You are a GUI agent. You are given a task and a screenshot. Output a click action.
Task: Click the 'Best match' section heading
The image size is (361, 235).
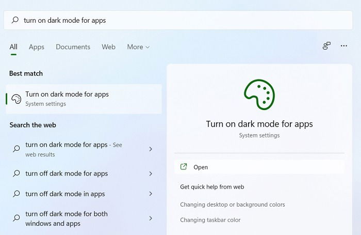point(26,73)
